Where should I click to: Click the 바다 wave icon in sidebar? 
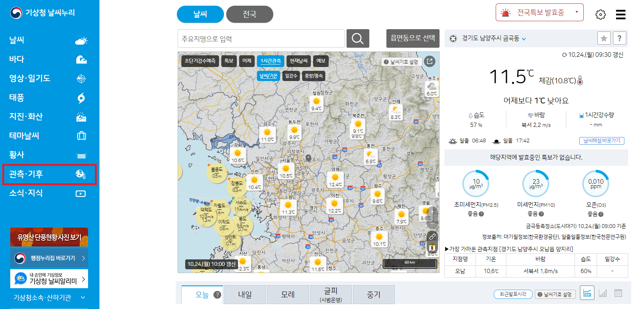click(x=81, y=59)
